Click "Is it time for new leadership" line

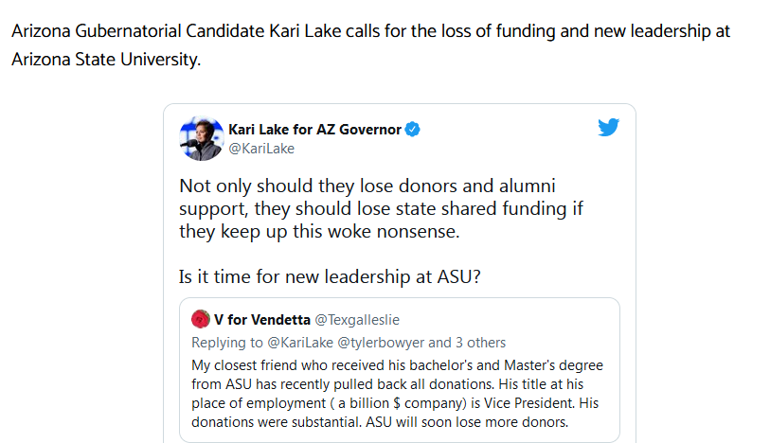point(330,276)
